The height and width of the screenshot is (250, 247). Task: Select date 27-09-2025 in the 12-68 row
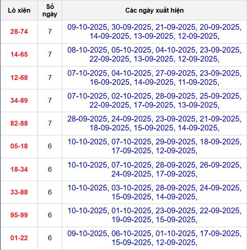175,73
